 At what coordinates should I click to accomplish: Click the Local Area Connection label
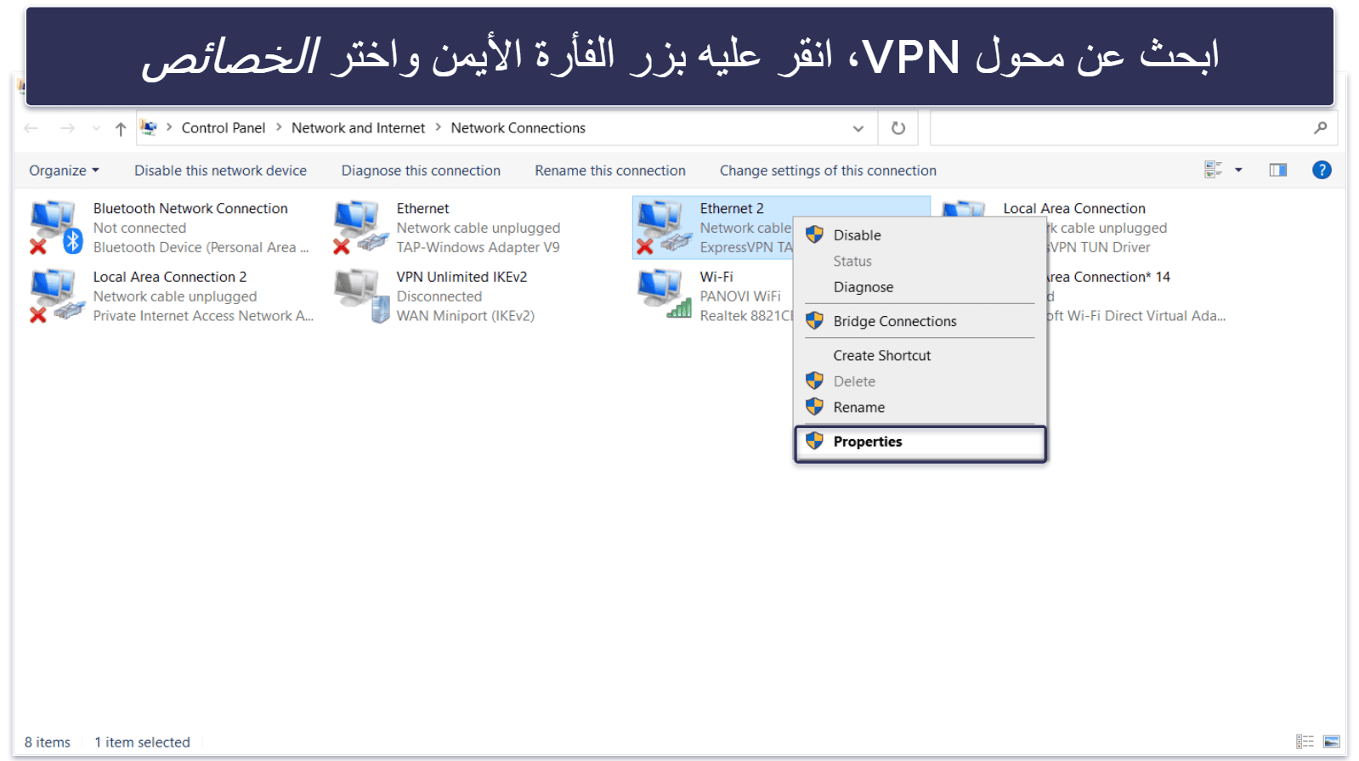(x=1074, y=208)
